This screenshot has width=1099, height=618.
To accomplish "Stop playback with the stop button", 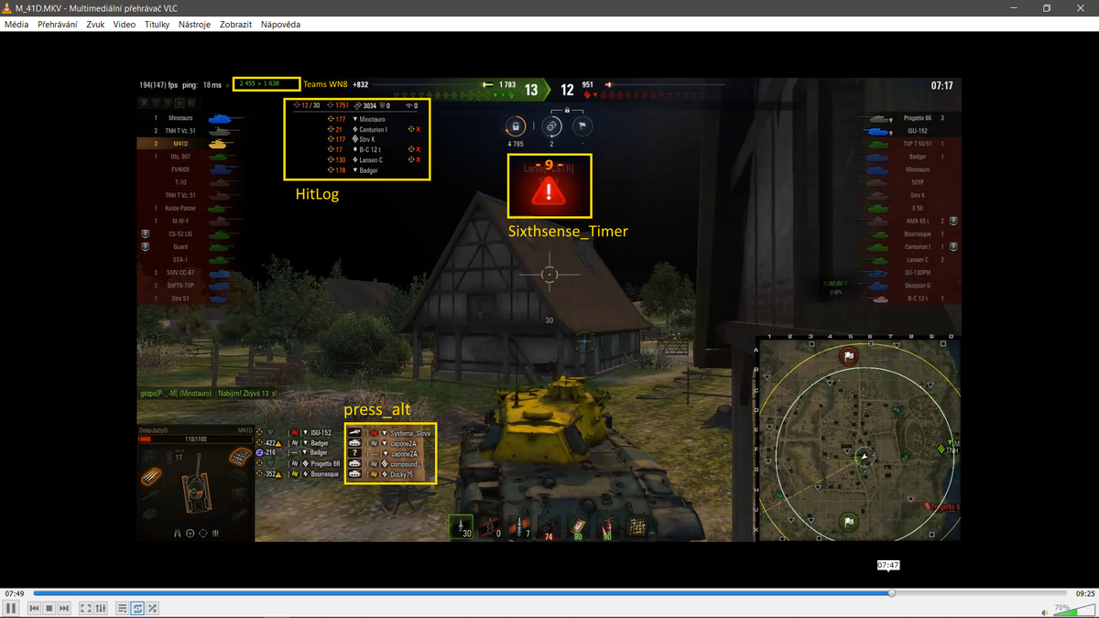I will pyautogui.click(x=49, y=608).
